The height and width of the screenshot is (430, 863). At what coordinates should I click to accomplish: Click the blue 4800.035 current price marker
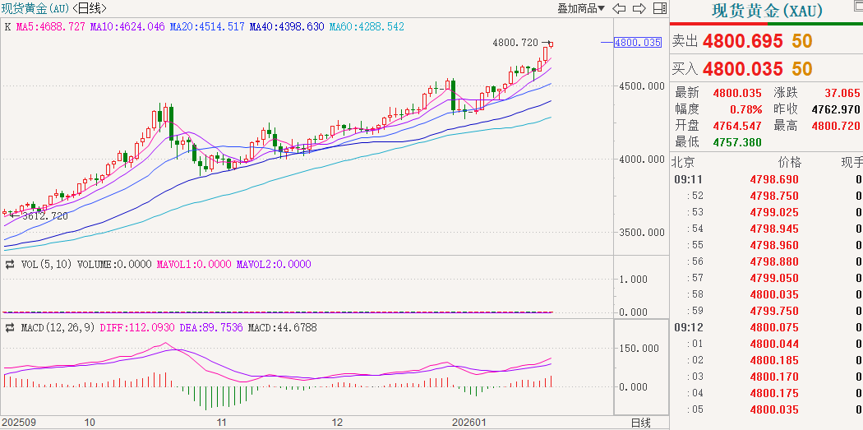click(638, 43)
